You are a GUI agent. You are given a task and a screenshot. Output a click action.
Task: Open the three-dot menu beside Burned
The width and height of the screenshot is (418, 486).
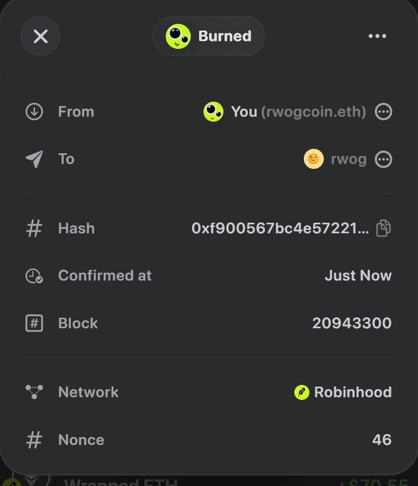[377, 36]
